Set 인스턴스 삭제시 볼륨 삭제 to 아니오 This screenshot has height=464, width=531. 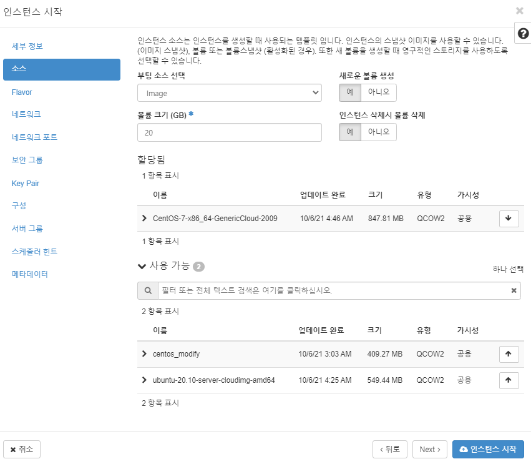coord(379,132)
